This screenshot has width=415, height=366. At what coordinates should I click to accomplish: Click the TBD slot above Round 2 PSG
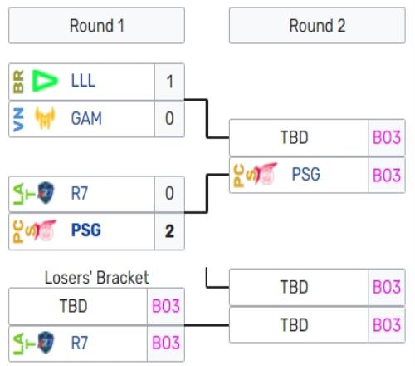(299, 137)
